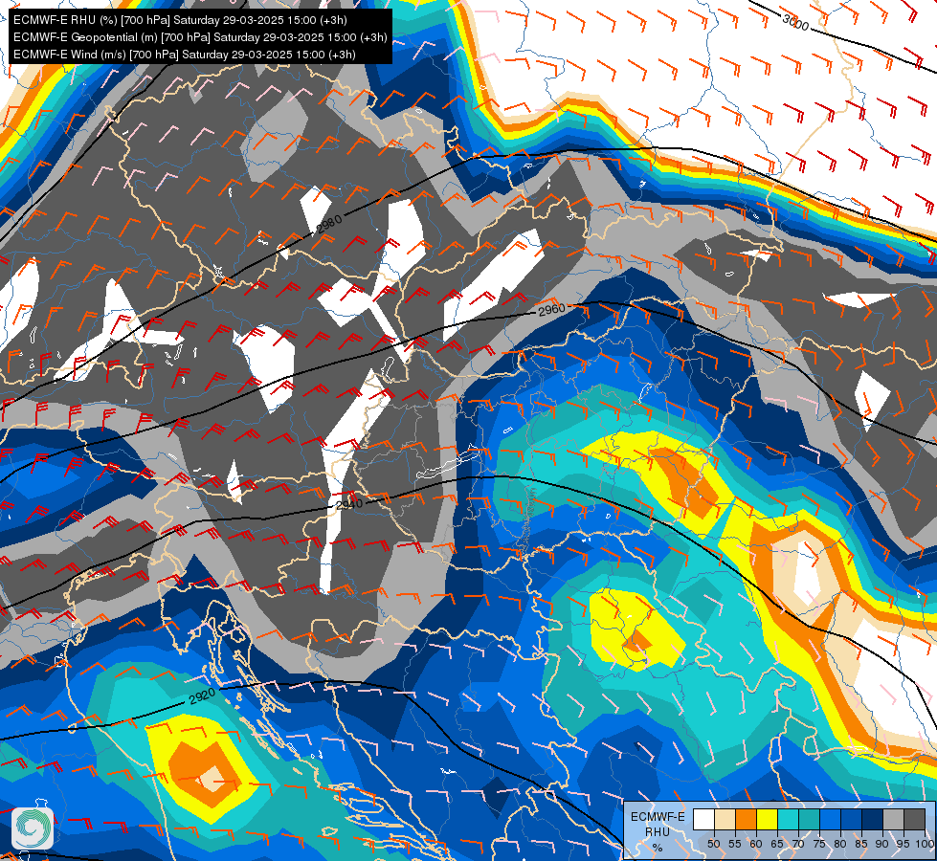The height and width of the screenshot is (861, 937).
Task: Click the 2920 geopotential contour label
Action: [202, 696]
